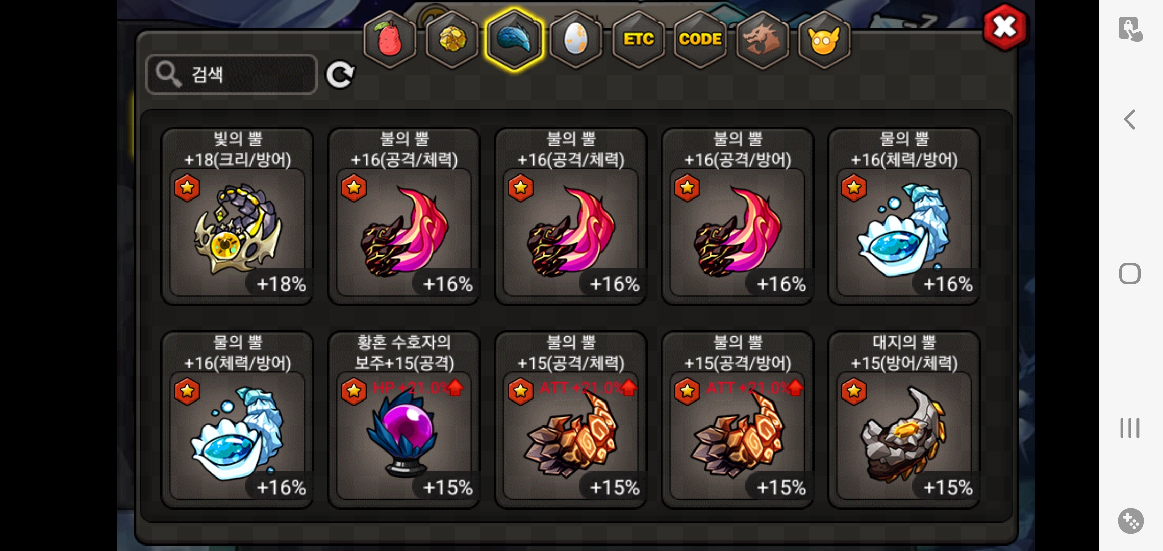Refresh the item list with circular arrow
The width and height of the screenshot is (1163, 551).
pos(340,75)
